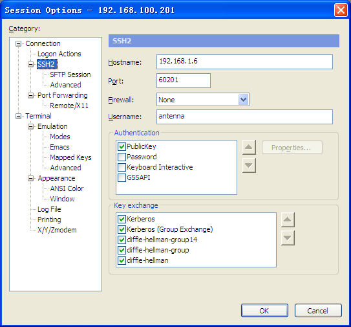Close the Session Options dialog
This screenshot has width=351, height=327.
pyautogui.click(x=341, y=10)
